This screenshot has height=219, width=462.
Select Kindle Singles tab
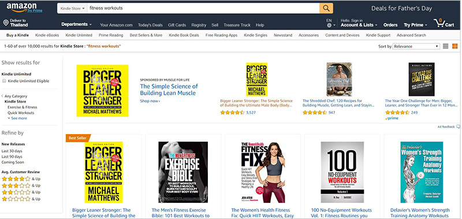click(255, 35)
